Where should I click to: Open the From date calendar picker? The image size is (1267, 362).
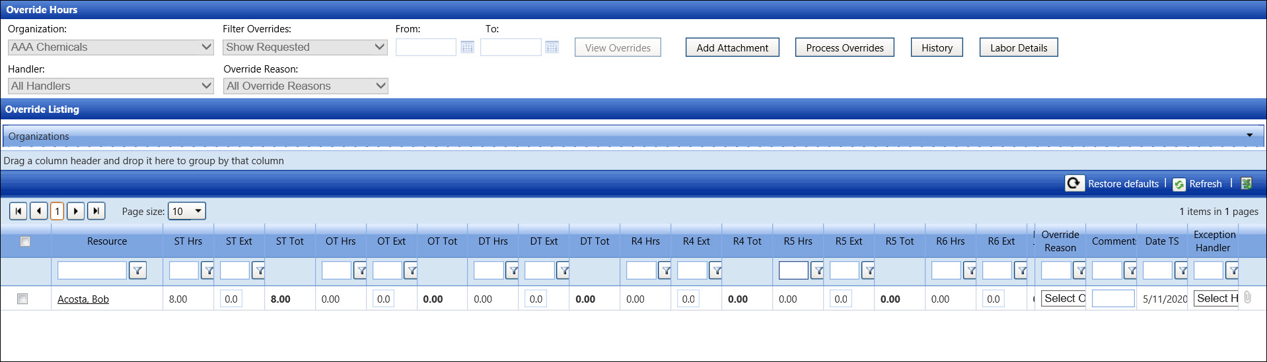[467, 47]
